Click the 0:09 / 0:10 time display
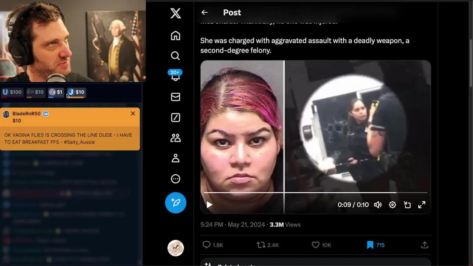 (353, 205)
